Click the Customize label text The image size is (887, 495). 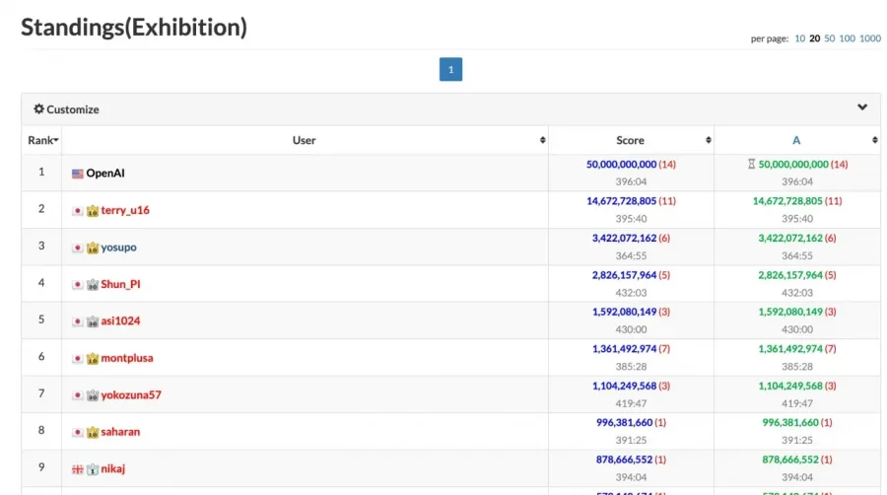pos(72,109)
